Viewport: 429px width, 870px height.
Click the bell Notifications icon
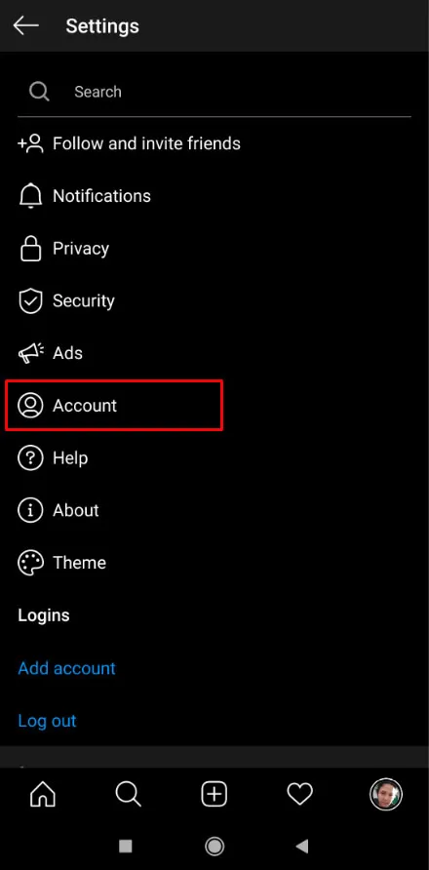pos(30,196)
